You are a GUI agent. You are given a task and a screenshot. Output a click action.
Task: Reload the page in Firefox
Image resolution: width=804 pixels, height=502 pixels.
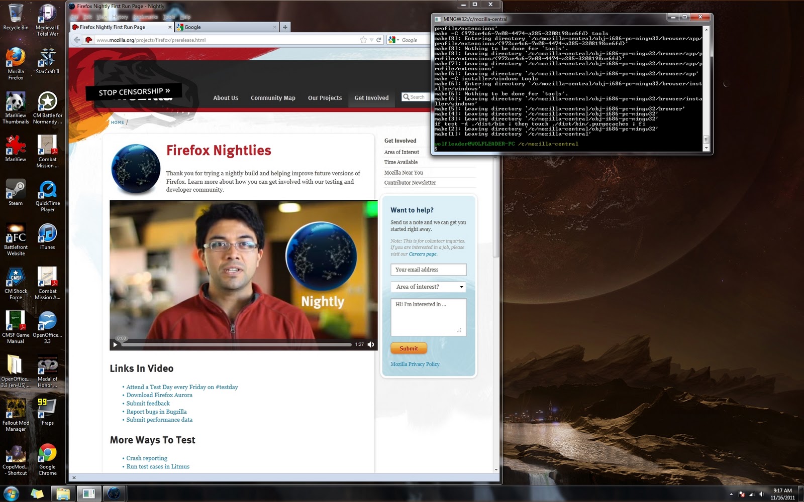tap(379, 40)
